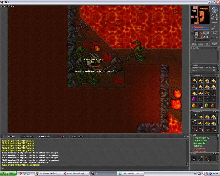This screenshot has width=220, height=176.
Task: Select the purple backpack item
Action: [194, 99]
